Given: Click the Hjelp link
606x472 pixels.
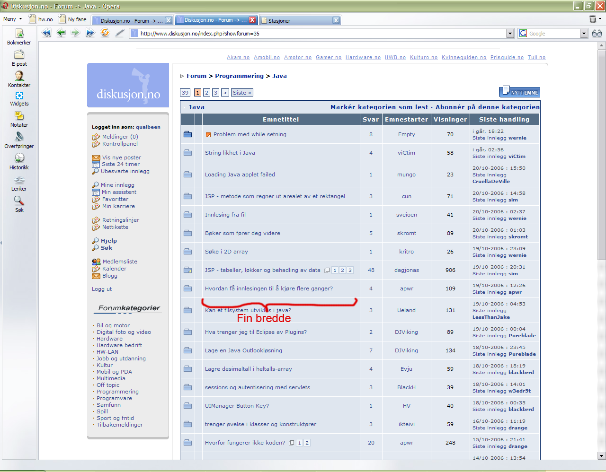Looking at the screenshot, I should tap(108, 241).
